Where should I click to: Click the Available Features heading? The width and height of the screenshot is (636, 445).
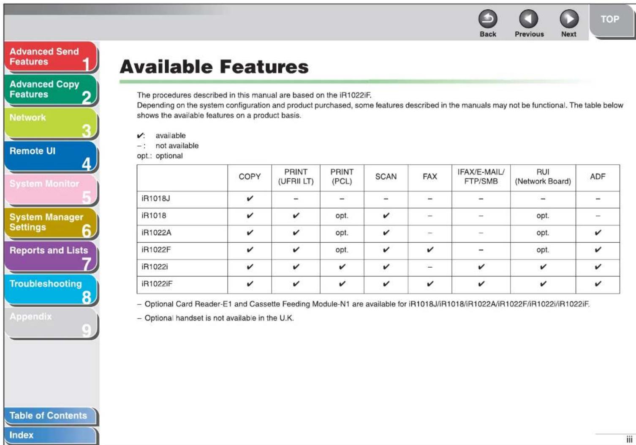click(214, 67)
